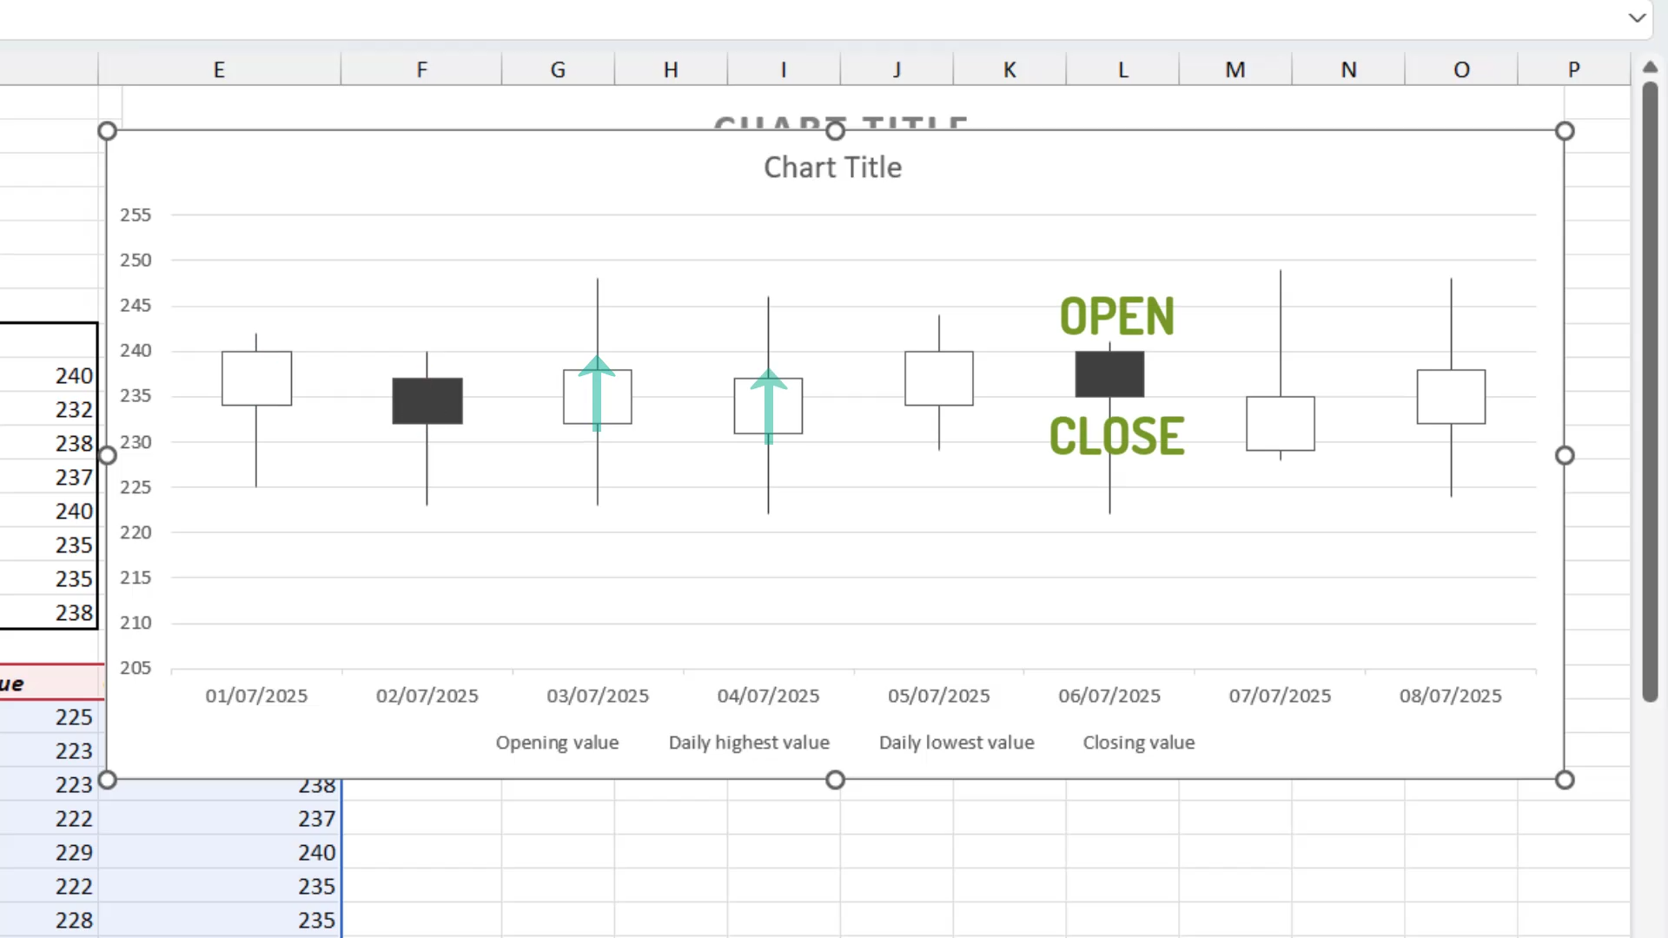Image resolution: width=1668 pixels, height=938 pixels.
Task: Select column E header
Action: 219,69
